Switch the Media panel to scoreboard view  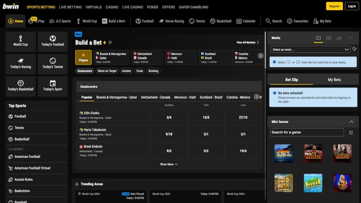[329, 38]
